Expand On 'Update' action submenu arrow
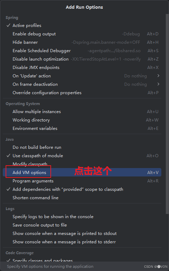 click(158, 76)
